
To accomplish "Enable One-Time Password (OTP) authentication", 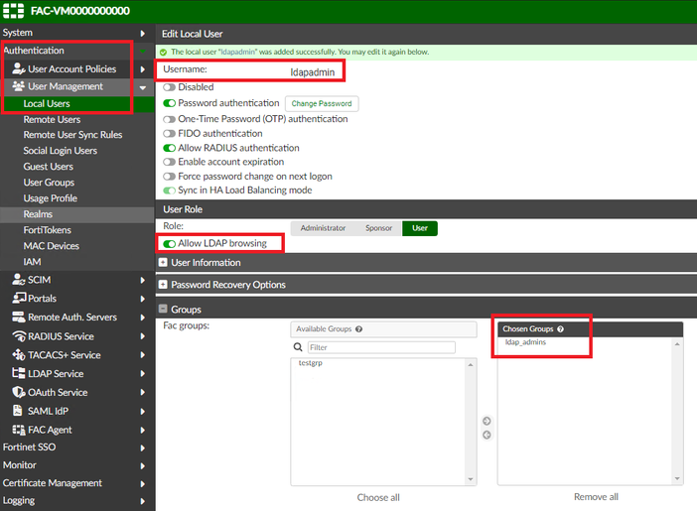I will point(169,119).
